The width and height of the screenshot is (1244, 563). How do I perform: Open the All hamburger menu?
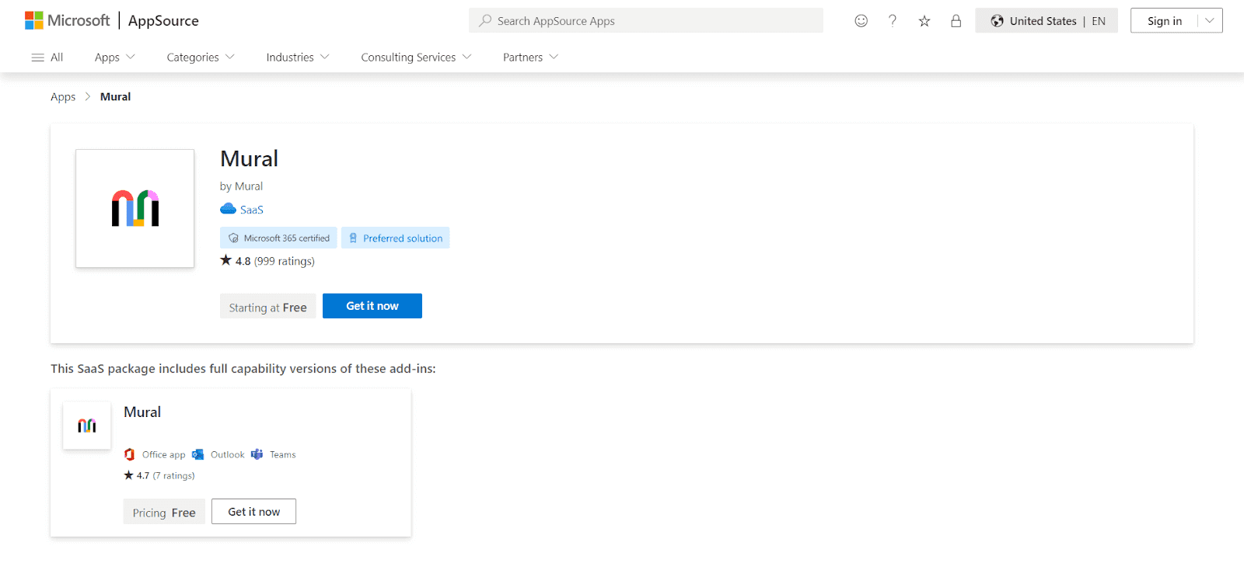click(47, 57)
